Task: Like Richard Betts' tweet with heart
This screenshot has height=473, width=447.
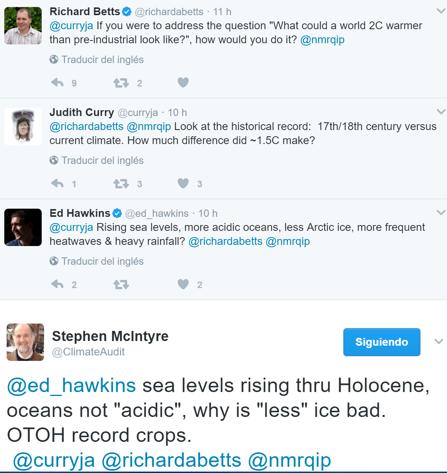Action: click(x=183, y=83)
